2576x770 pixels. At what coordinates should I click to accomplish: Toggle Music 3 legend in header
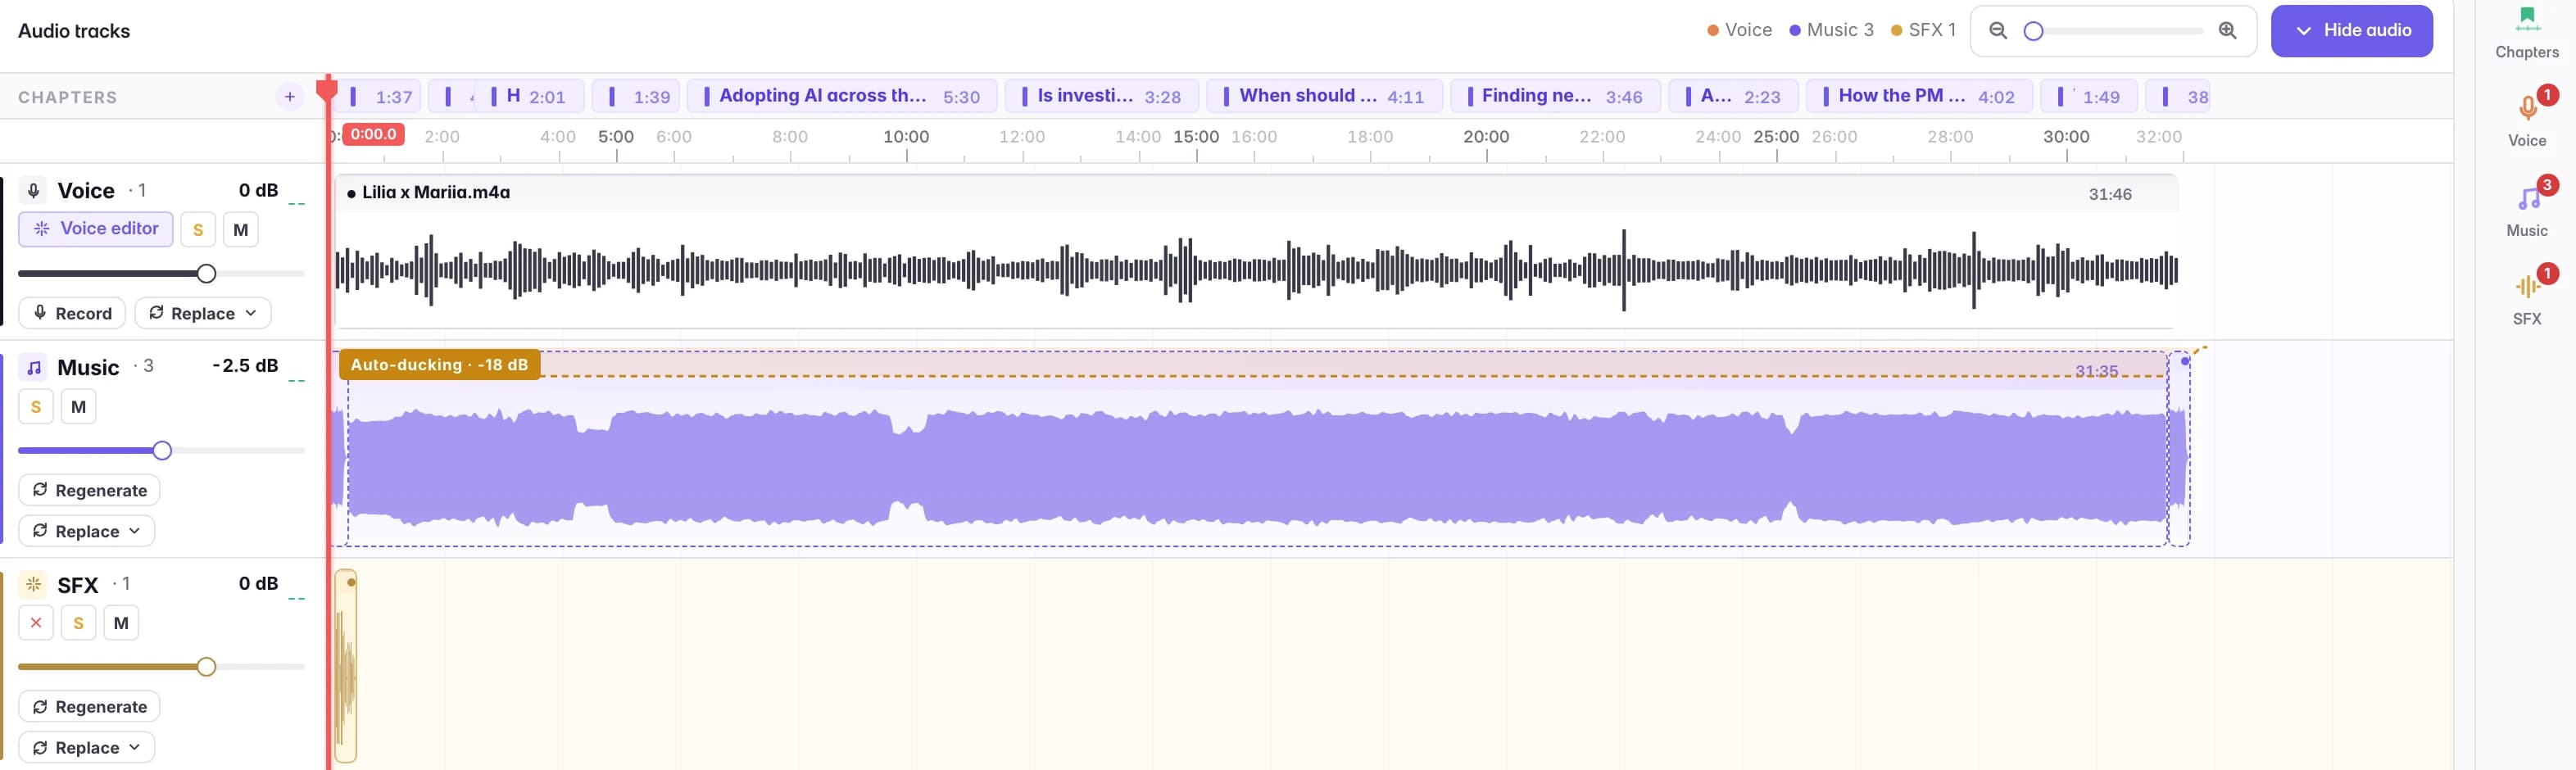pos(1831,30)
